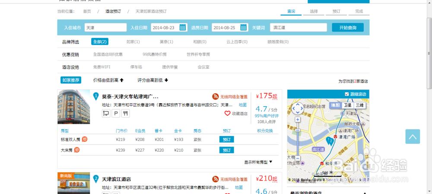Click the number 1 location pin beside 莫泰
Image resolution: width=432 pixels, height=194 pixels.
coord(96,96)
